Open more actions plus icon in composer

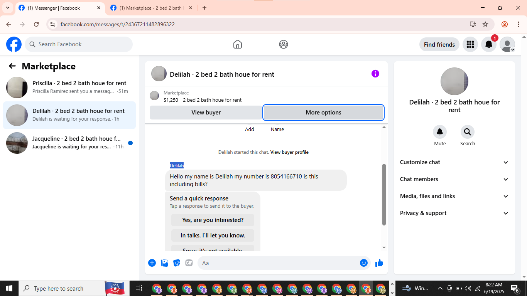152,263
